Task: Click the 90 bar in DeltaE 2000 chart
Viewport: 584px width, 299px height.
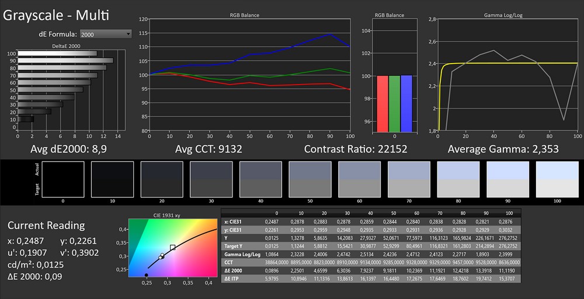Action: coord(65,61)
